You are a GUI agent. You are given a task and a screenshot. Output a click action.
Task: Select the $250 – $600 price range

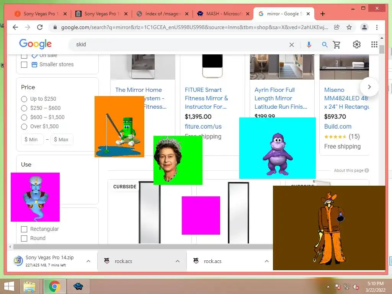(24, 108)
